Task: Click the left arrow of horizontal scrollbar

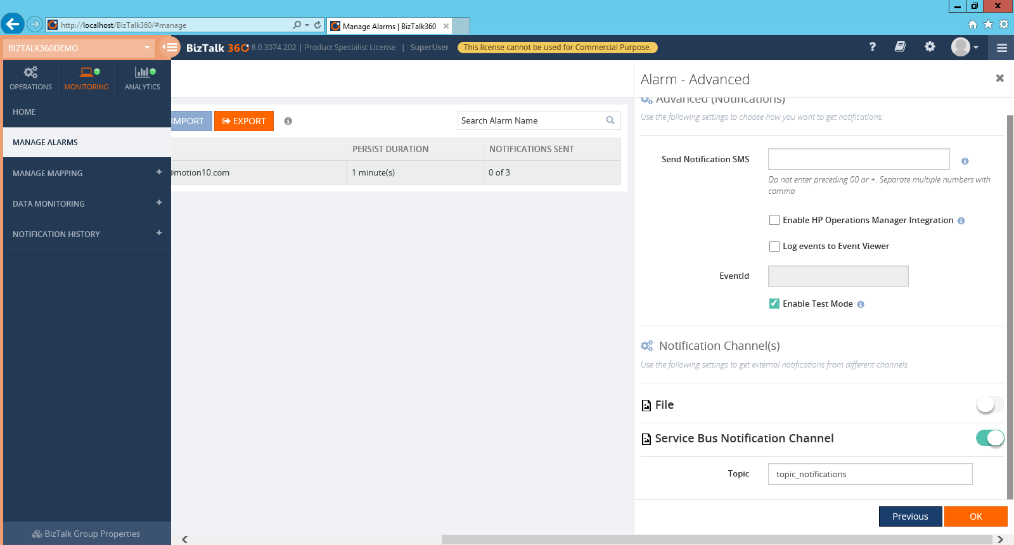Action: pos(184,539)
